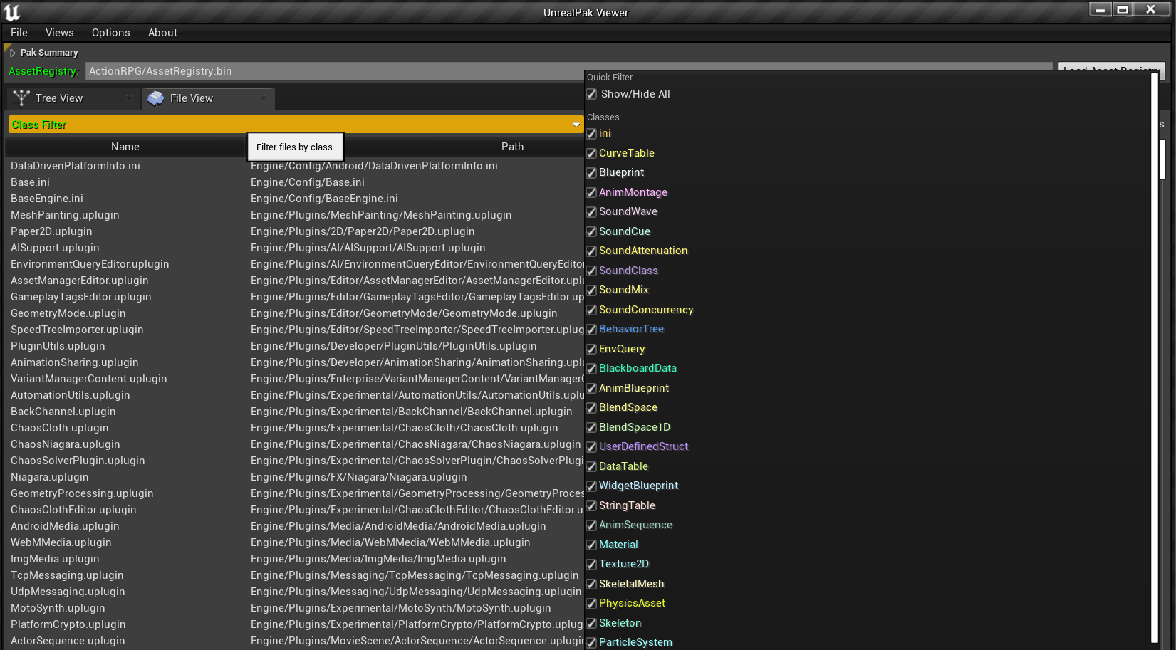Uncheck the SoundClass class filter
This screenshot has height=650, width=1176.
(x=591, y=271)
